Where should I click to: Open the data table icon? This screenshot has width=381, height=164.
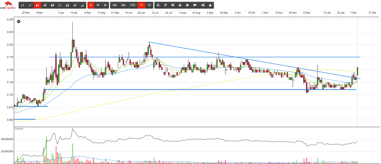173,5
